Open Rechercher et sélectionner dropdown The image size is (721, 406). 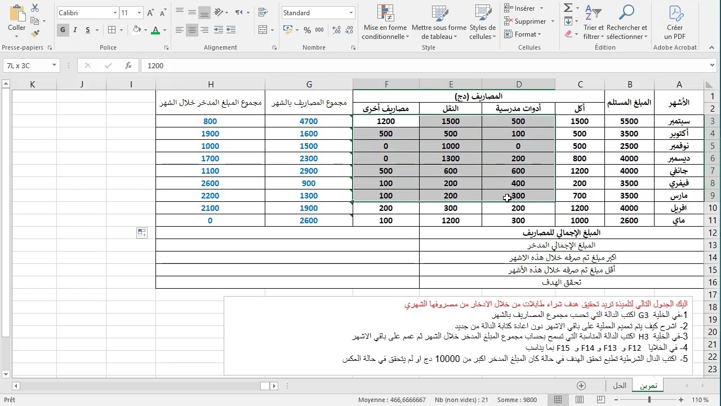[627, 23]
